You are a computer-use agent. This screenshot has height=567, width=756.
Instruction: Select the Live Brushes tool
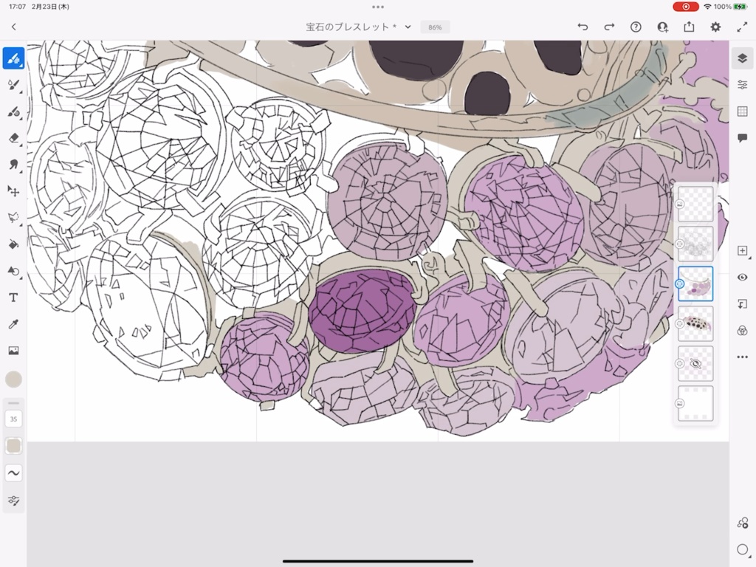click(13, 86)
